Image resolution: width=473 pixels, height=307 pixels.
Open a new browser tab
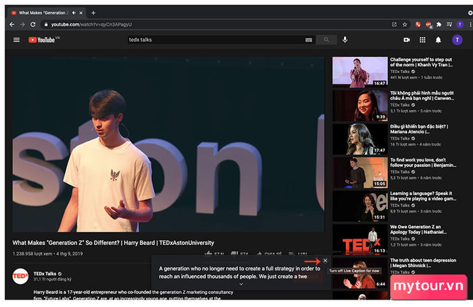[x=93, y=13]
